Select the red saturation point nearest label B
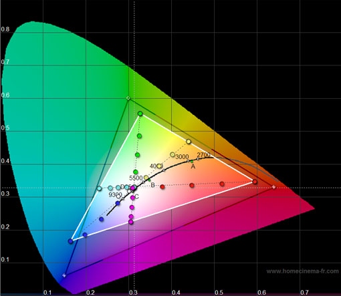Image resolution: width=341 pixels, height=296 pixels. (x=162, y=186)
